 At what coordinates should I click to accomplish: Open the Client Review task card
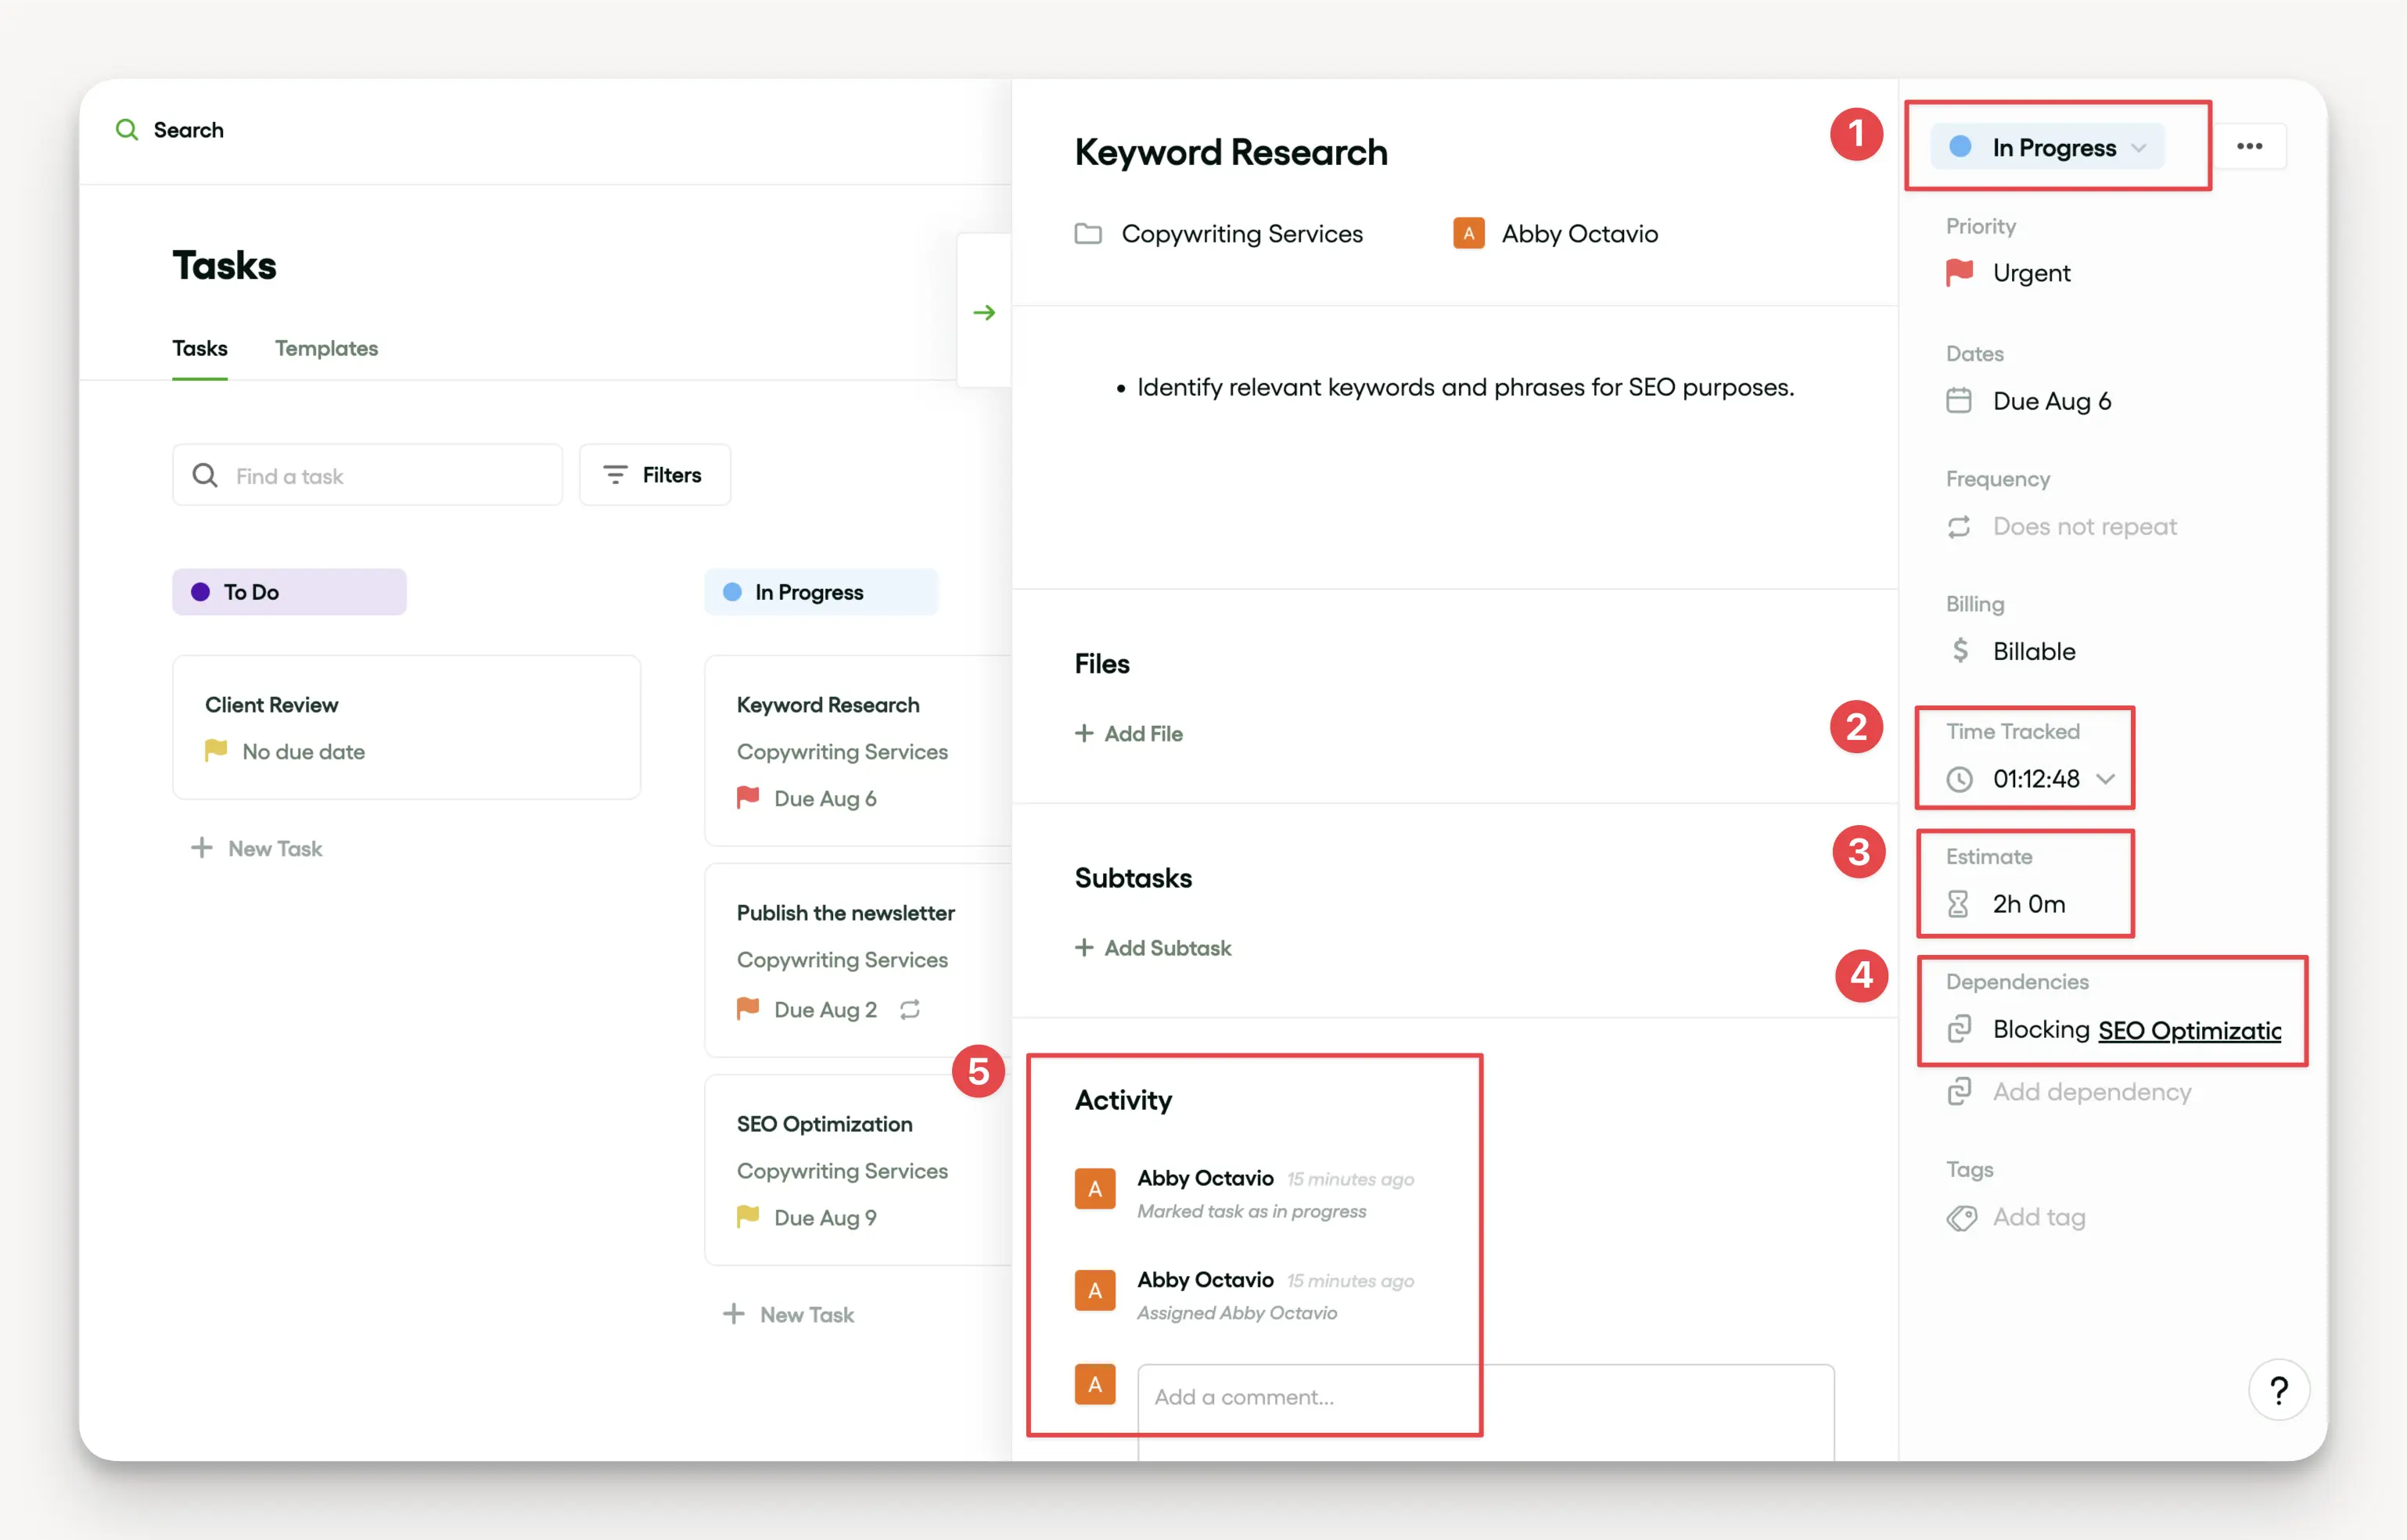click(x=406, y=726)
